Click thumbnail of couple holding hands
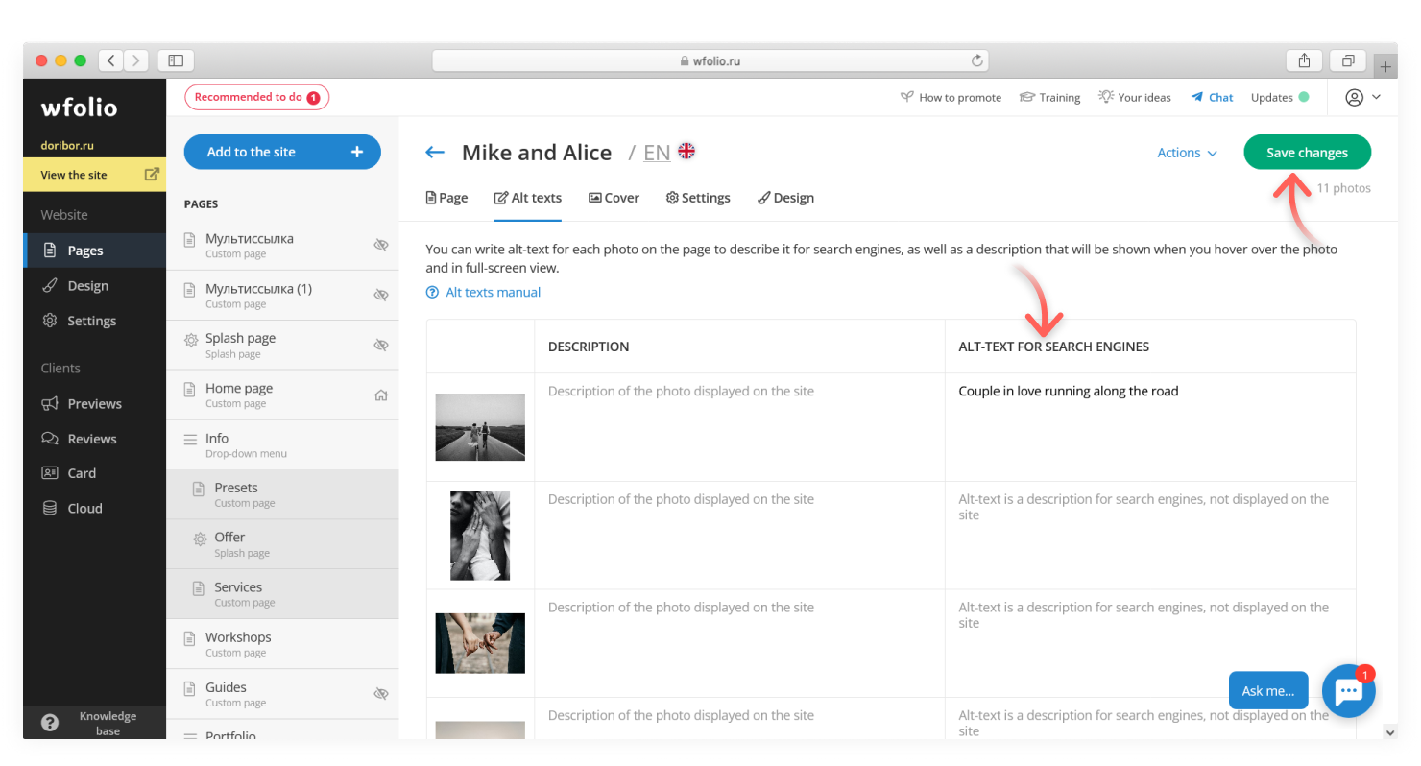Image resolution: width=1421 pixels, height=766 pixels. click(x=480, y=643)
